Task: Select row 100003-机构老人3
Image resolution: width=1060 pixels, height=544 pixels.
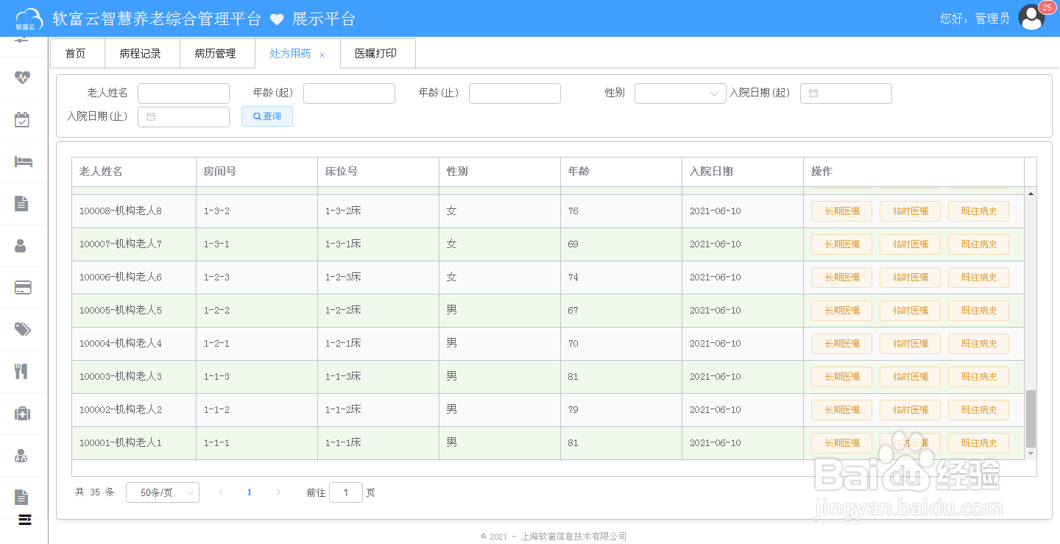Action: (x=548, y=377)
